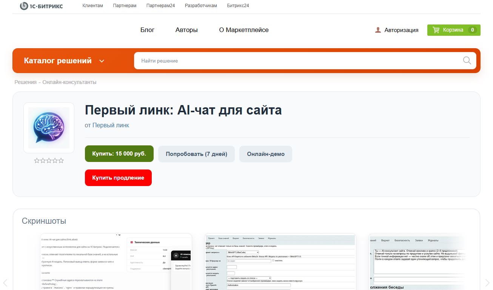Click the user avatar icon near Авторизация
The width and height of the screenshot is (493, 290).
coord(378,30)
